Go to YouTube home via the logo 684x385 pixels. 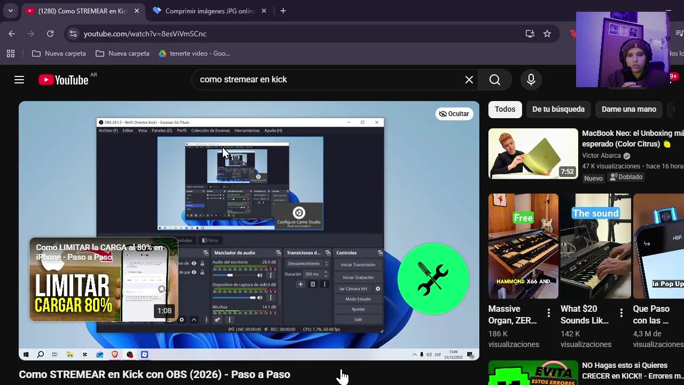[64, 80]
